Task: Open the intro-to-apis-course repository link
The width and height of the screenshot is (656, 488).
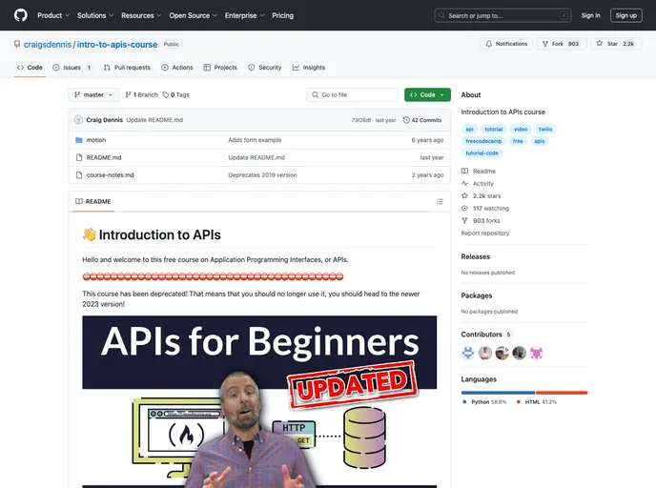Action: coord(117,45)
